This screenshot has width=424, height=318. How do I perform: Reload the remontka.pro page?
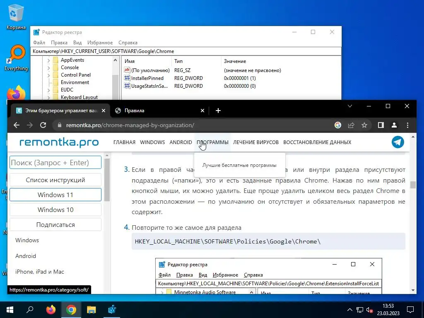(43, 125)
